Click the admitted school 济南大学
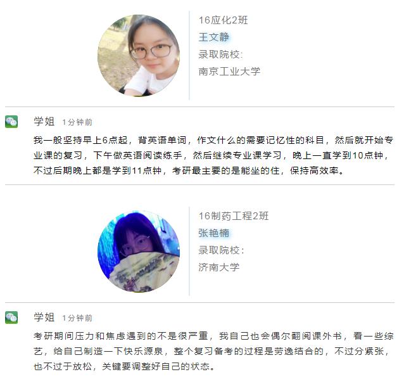The width and height of the screenshot is (404, 379). pos(219,267)
